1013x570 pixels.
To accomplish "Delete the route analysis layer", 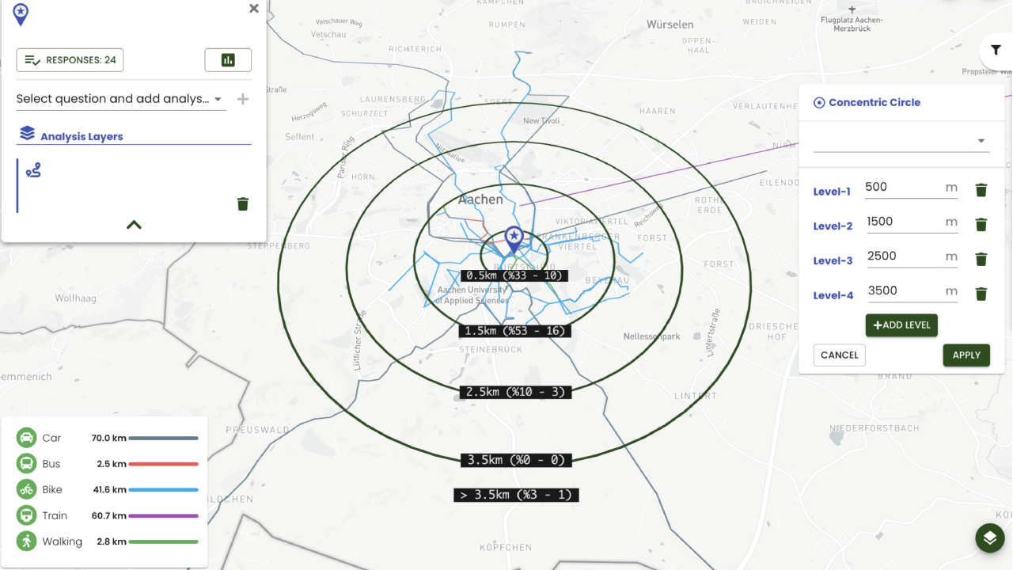I will point(243,204).
